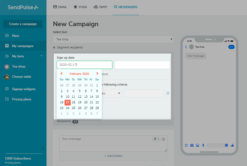
Task: Select February 5 in the calendar
Action: [x=80, y=91]
